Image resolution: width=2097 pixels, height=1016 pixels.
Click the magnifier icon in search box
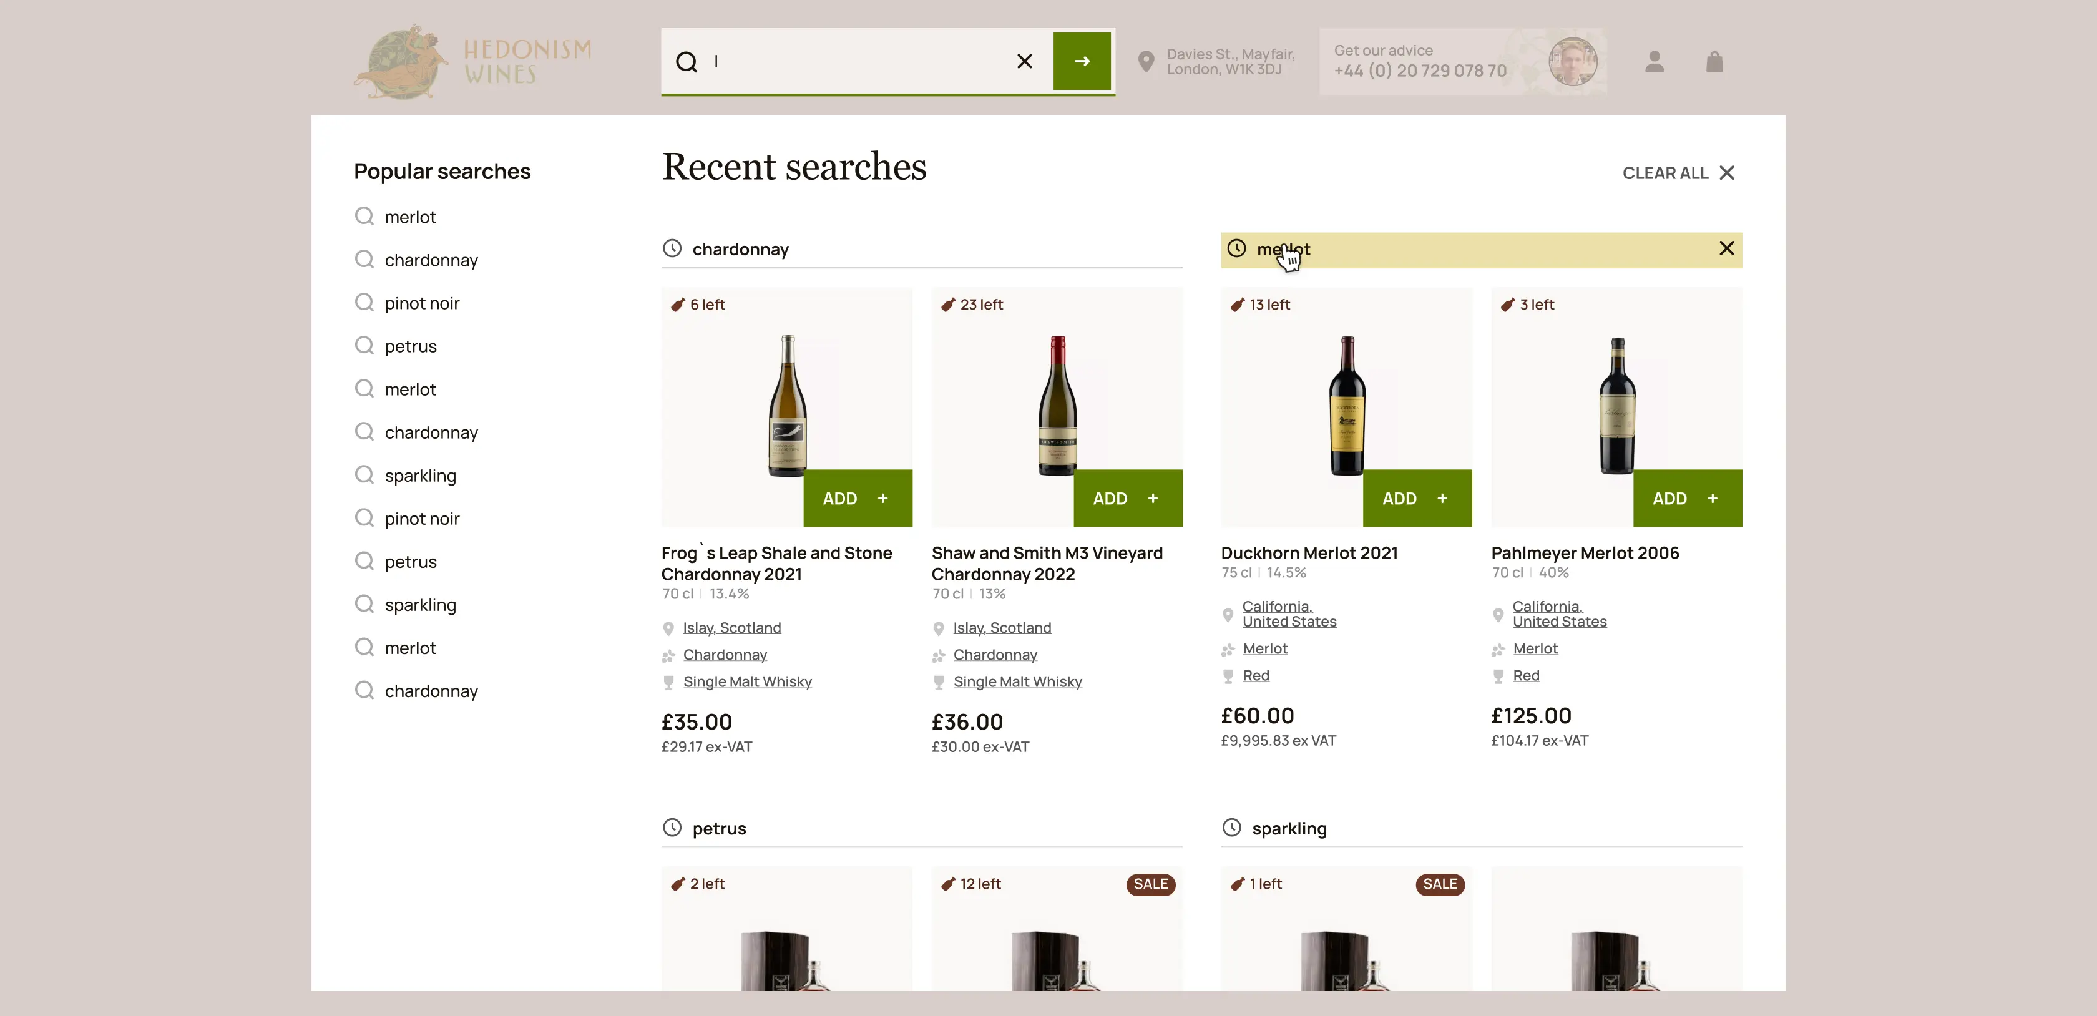tap(687, 62)
